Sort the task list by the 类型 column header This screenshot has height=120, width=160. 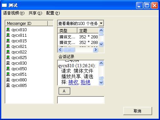(x=67, y=30)
